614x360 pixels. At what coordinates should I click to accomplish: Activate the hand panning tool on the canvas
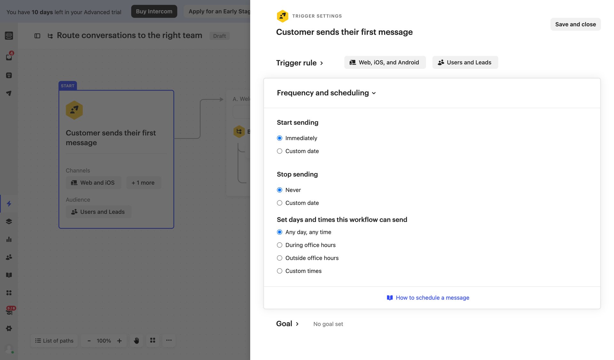coord(136,341)
